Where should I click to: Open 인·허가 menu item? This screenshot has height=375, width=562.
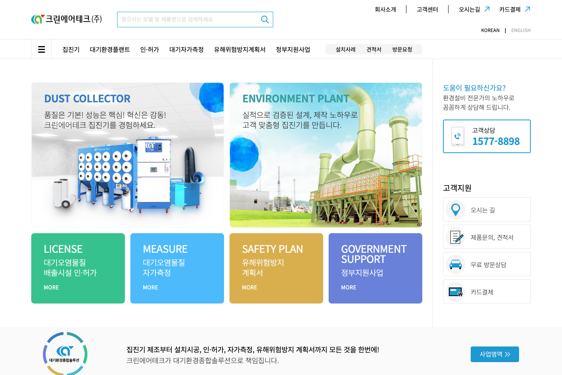click(x=149, y=50)
